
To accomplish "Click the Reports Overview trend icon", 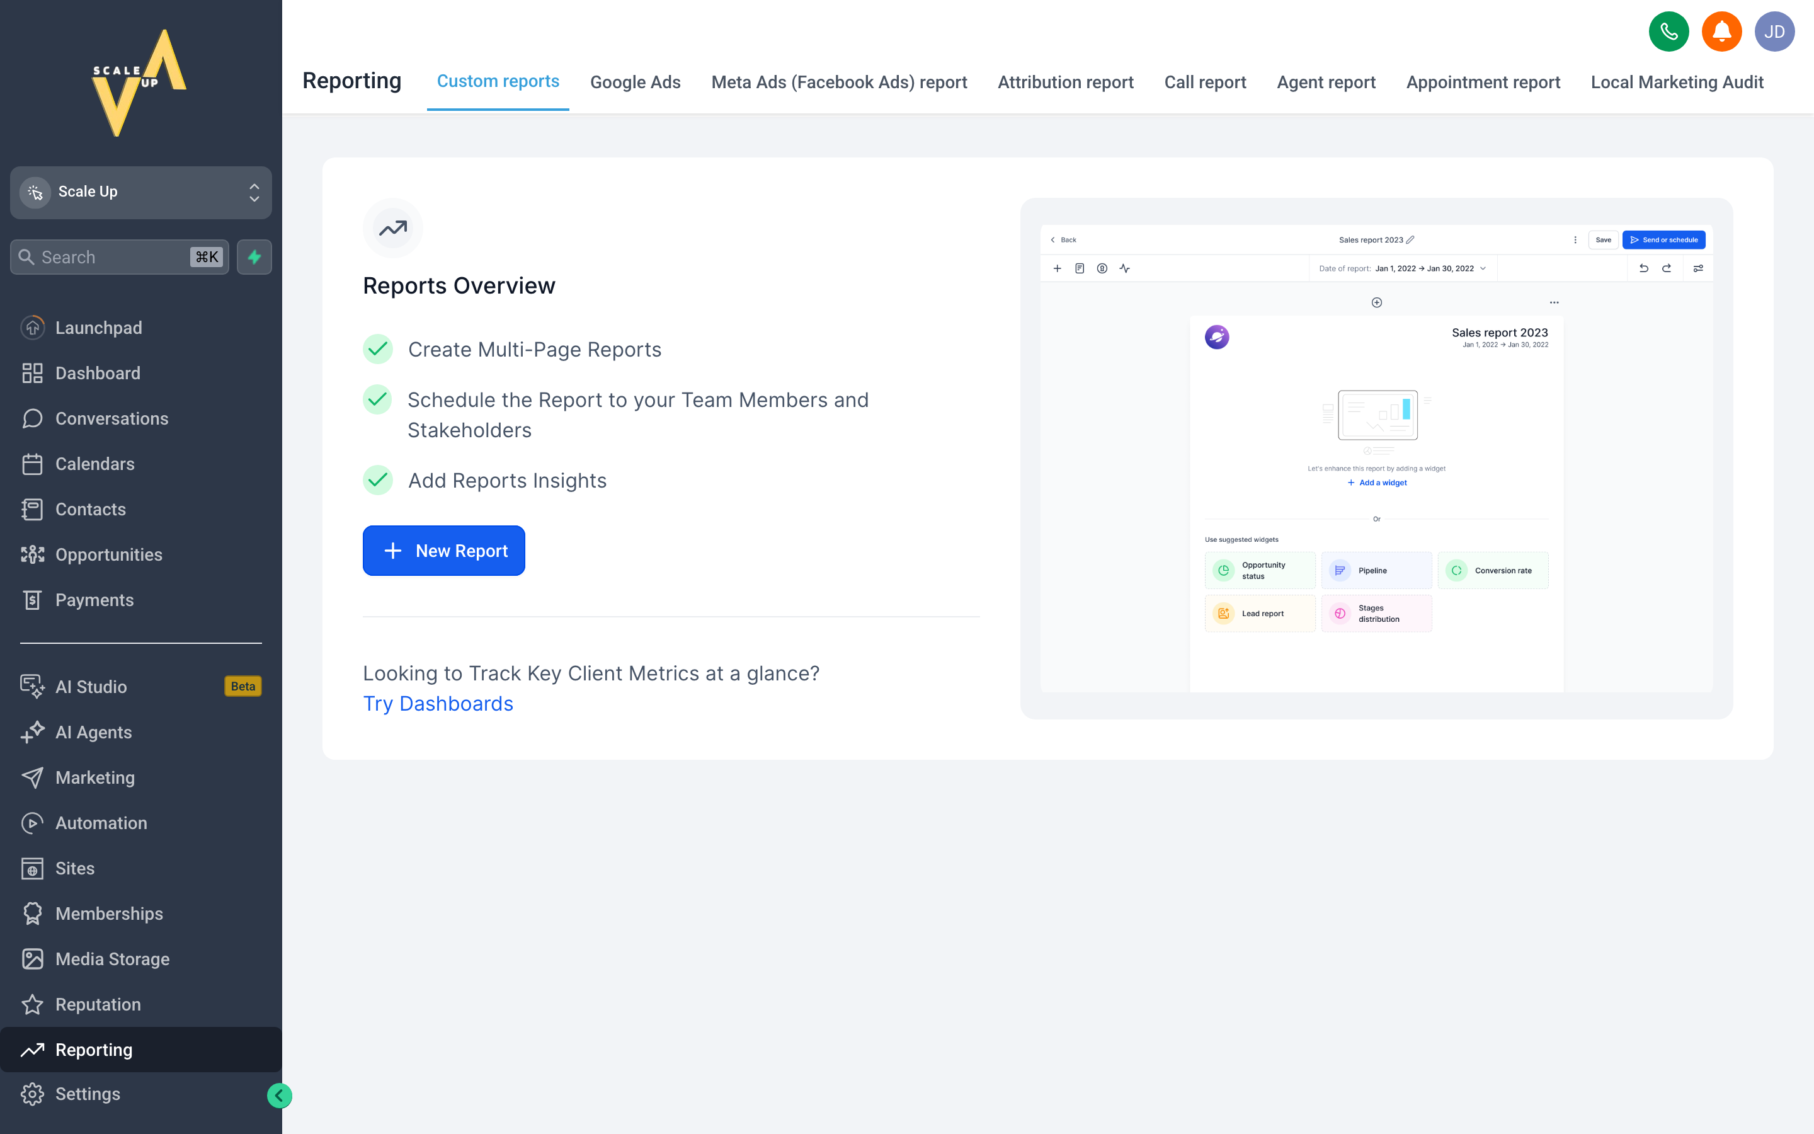I will click(x=393, y=228).
